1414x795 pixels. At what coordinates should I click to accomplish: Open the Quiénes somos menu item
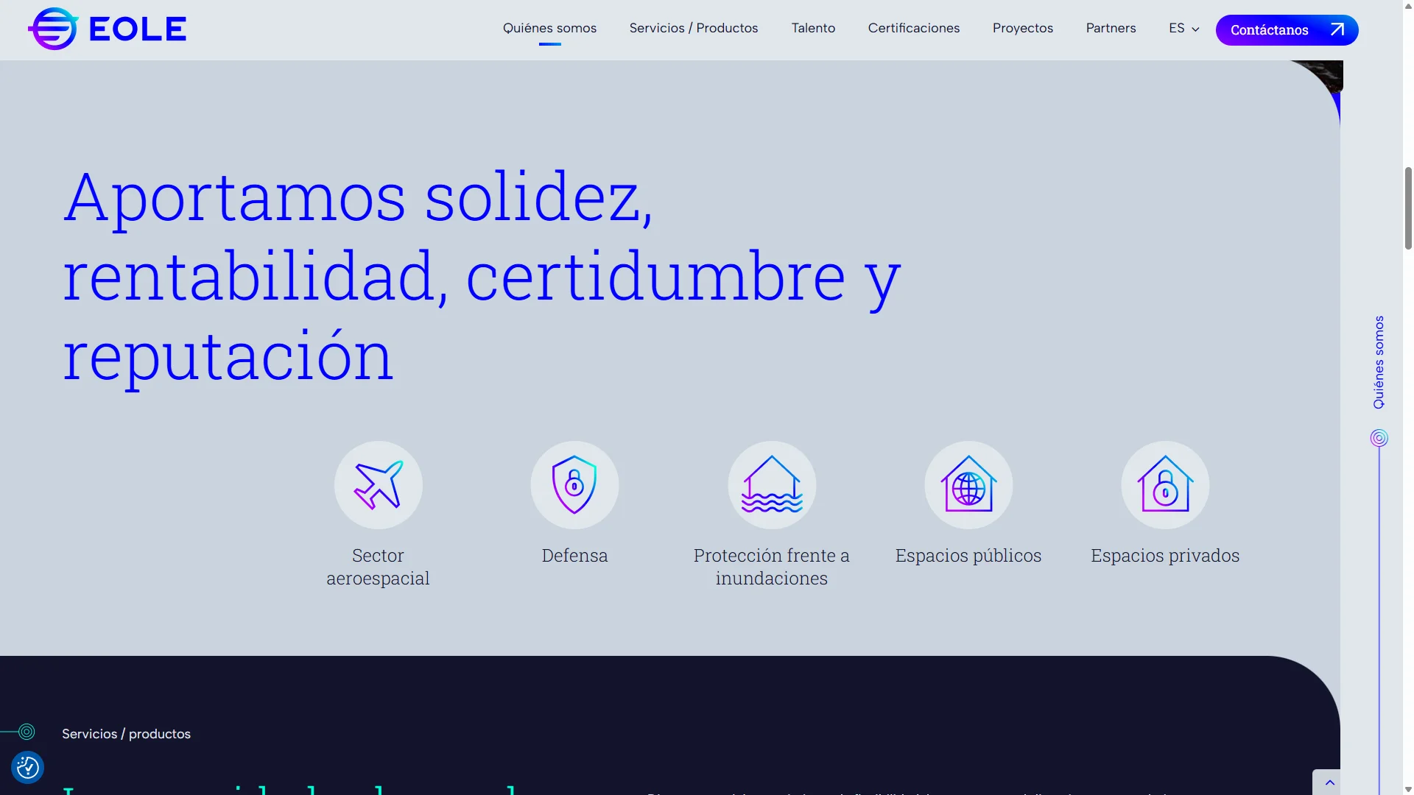(x=549, y=28)
